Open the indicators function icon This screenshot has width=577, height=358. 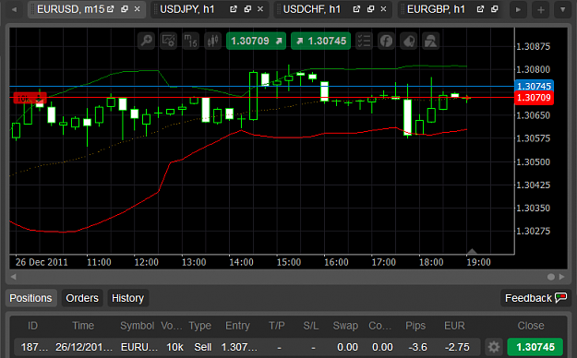tap(386, 41)
